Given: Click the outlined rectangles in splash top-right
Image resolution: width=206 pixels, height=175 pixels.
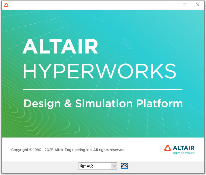Looking at the screenshot, I should [126, 43].
